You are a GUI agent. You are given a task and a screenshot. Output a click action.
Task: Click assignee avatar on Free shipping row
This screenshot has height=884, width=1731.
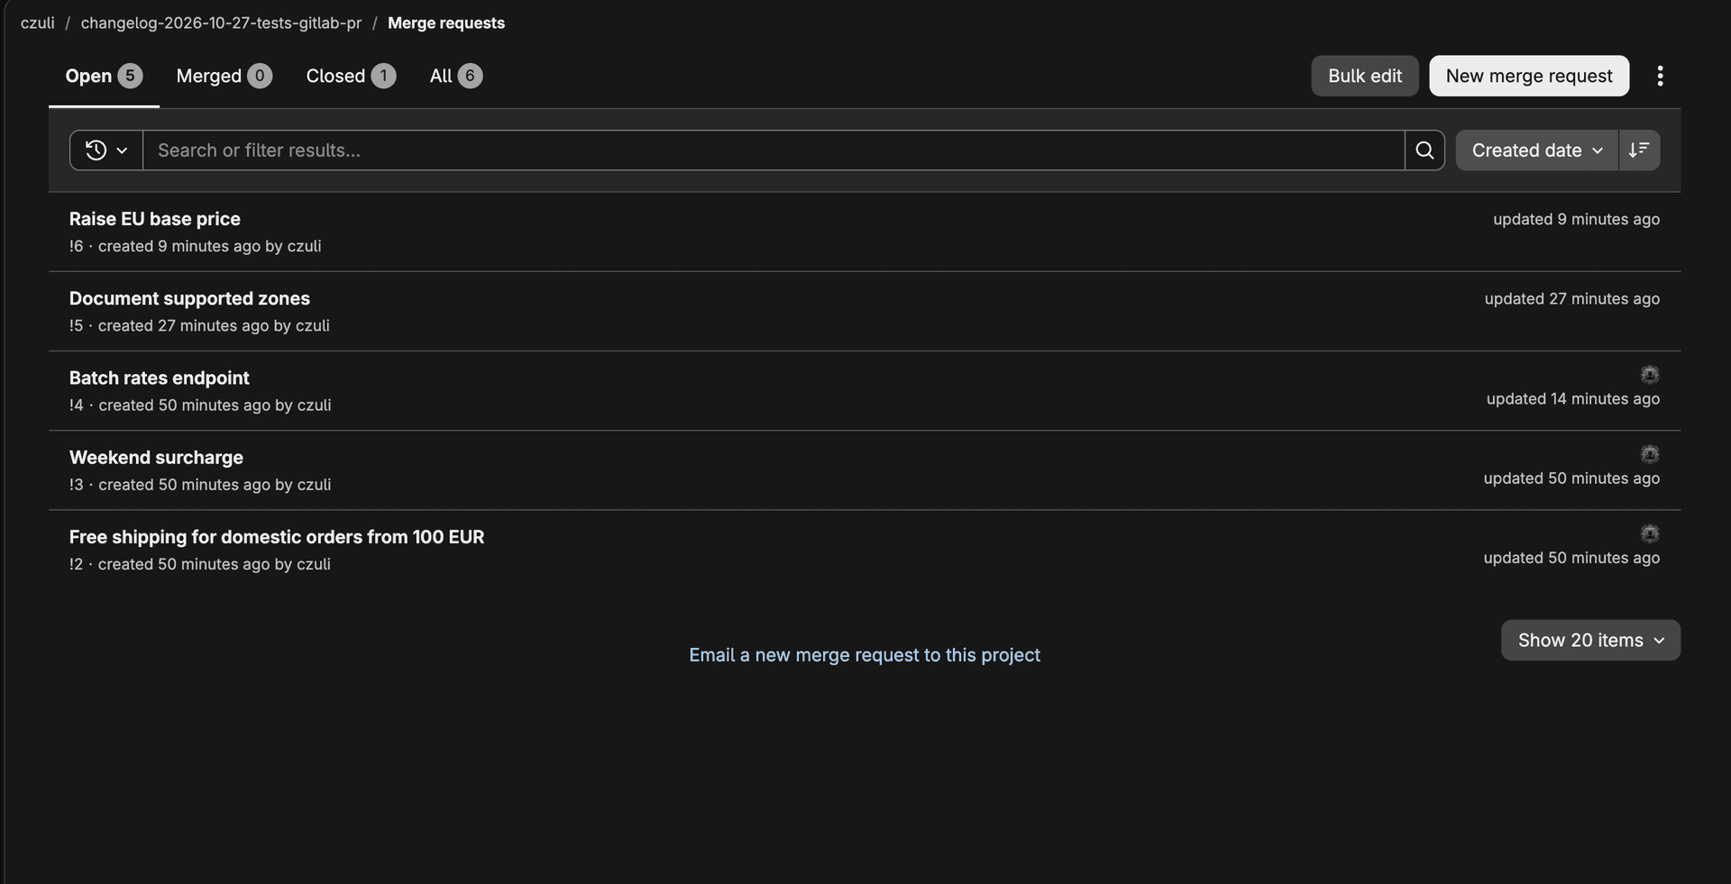(1650, 533)
